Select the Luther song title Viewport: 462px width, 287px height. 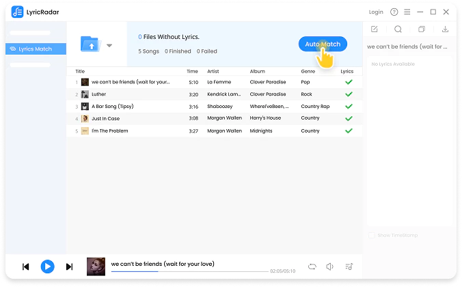point(98,94)
